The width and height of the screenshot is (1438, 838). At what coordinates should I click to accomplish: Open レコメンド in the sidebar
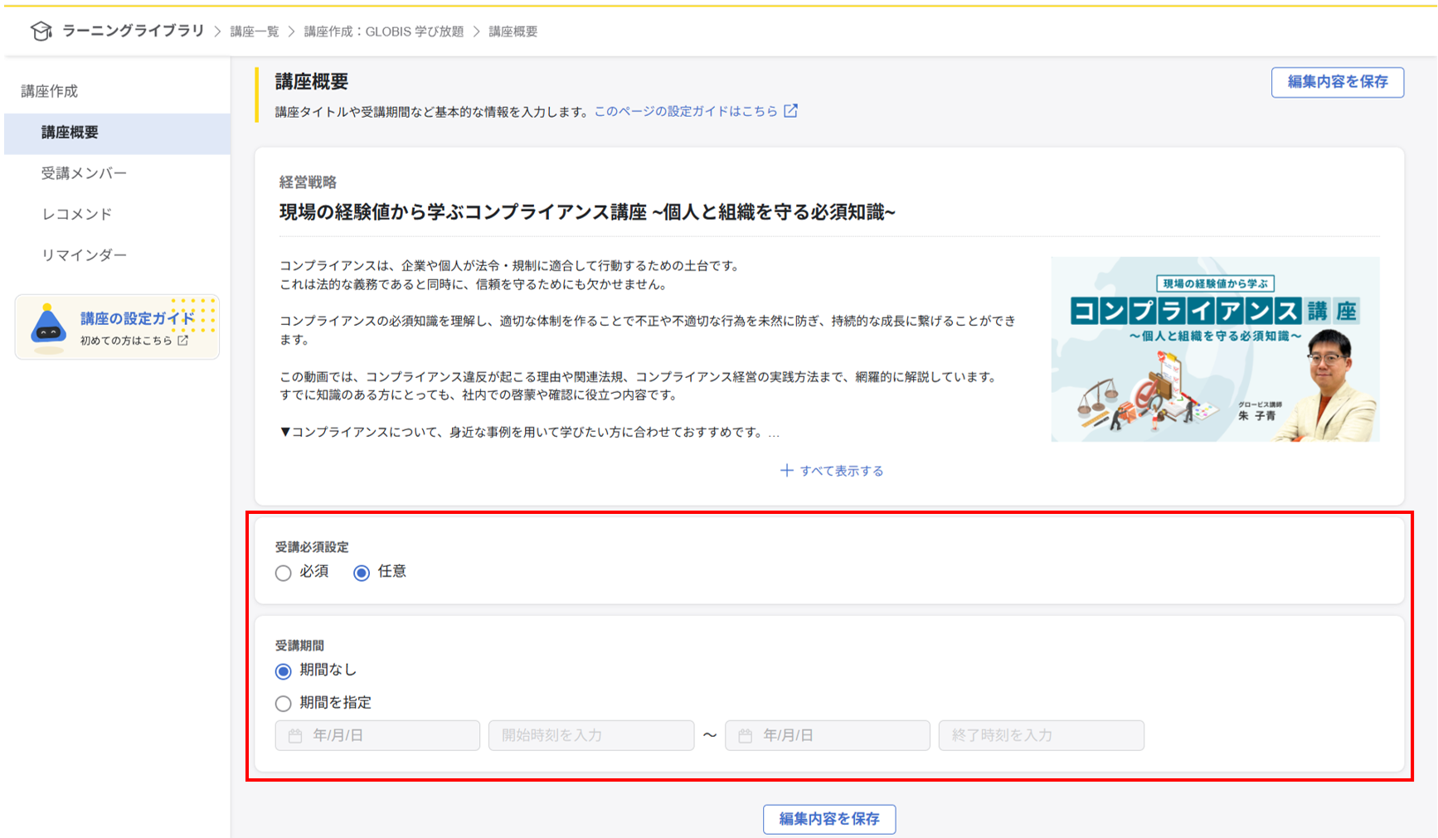coord(76,214)
